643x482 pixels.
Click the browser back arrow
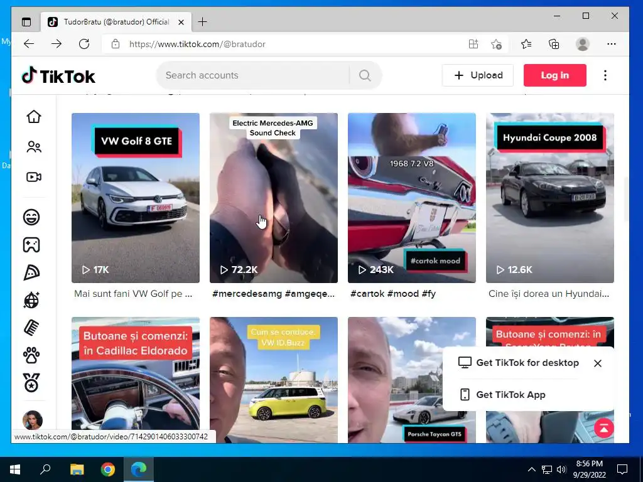[29, 44]
